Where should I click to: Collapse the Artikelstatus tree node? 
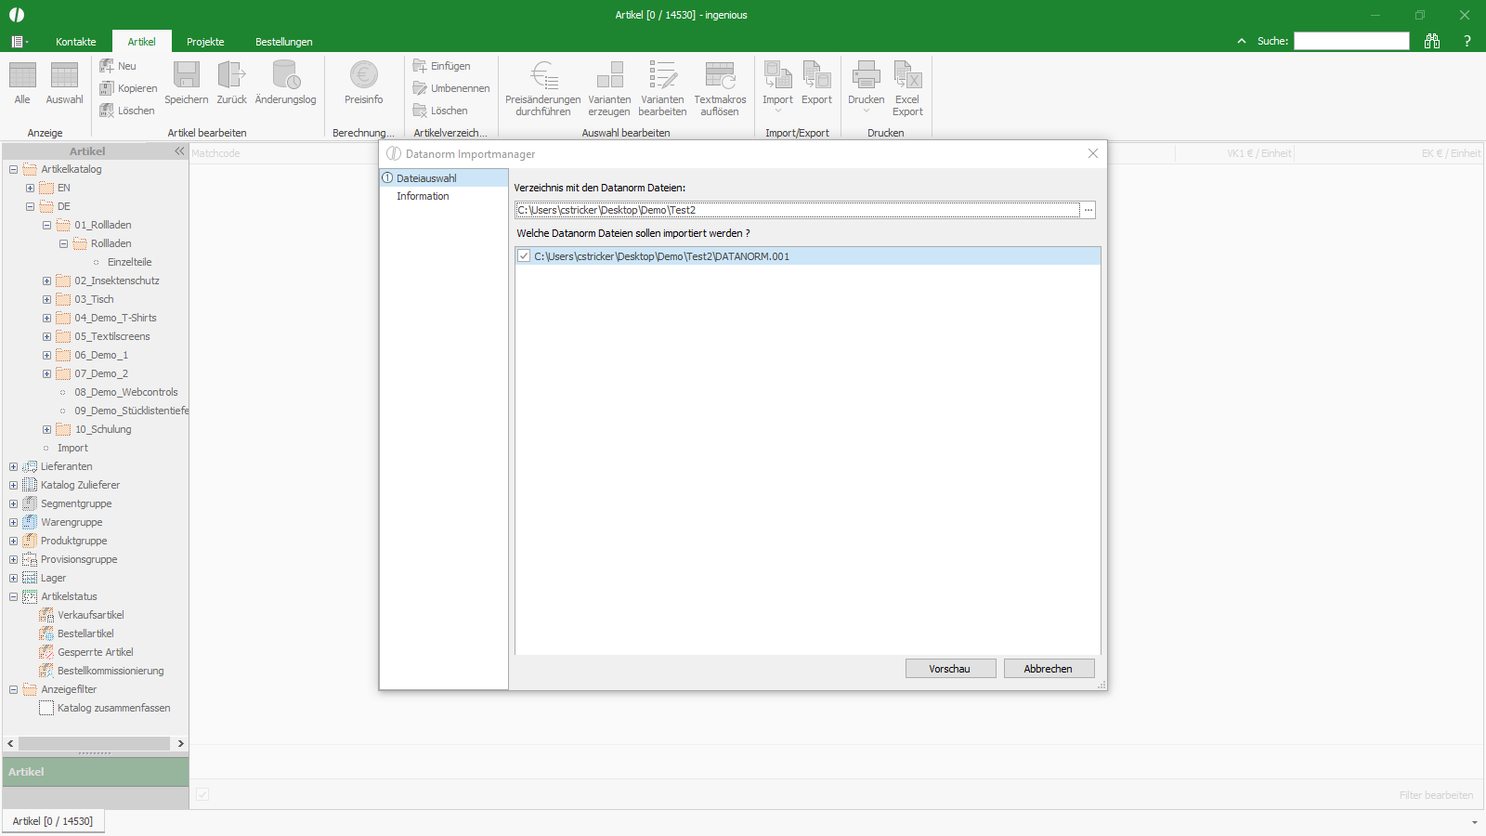[13, 596]
